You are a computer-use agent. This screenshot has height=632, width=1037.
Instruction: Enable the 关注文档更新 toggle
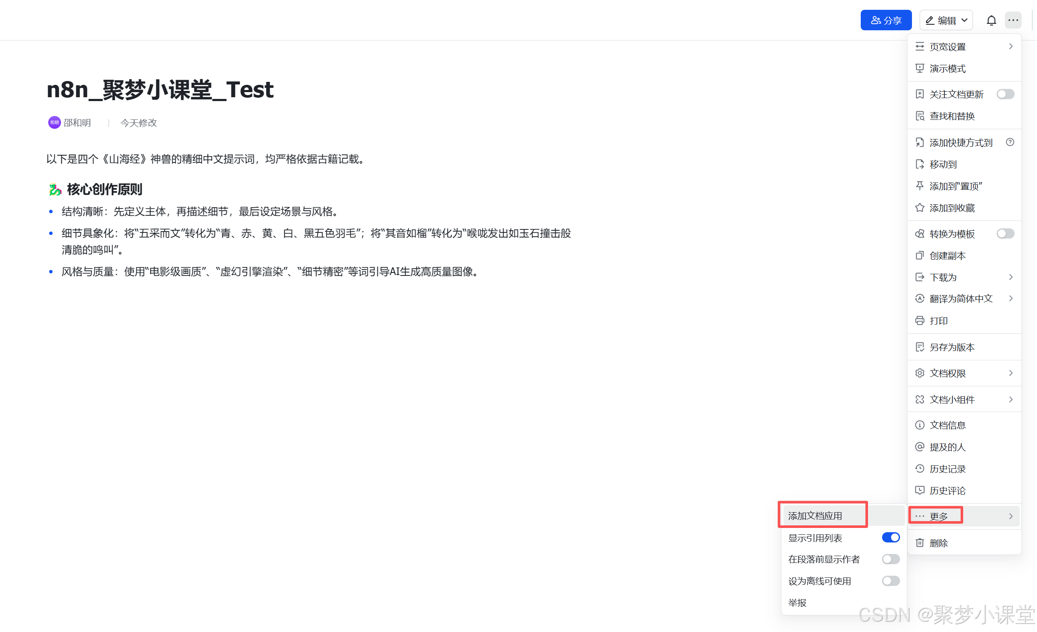[1005, 94]
